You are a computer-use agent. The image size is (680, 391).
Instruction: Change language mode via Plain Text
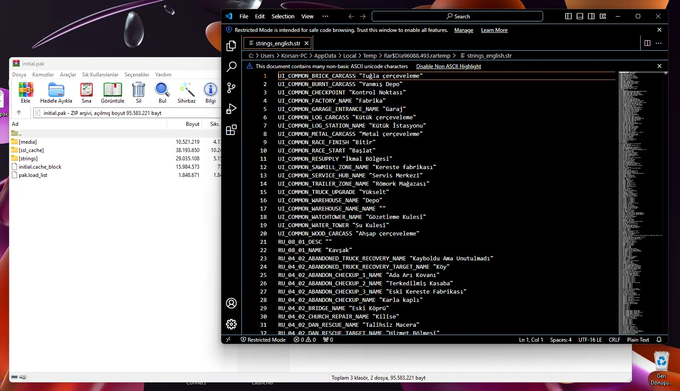[638, 339]
